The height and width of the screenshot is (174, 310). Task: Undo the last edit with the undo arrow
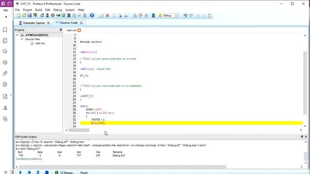[x=185, y=15]
